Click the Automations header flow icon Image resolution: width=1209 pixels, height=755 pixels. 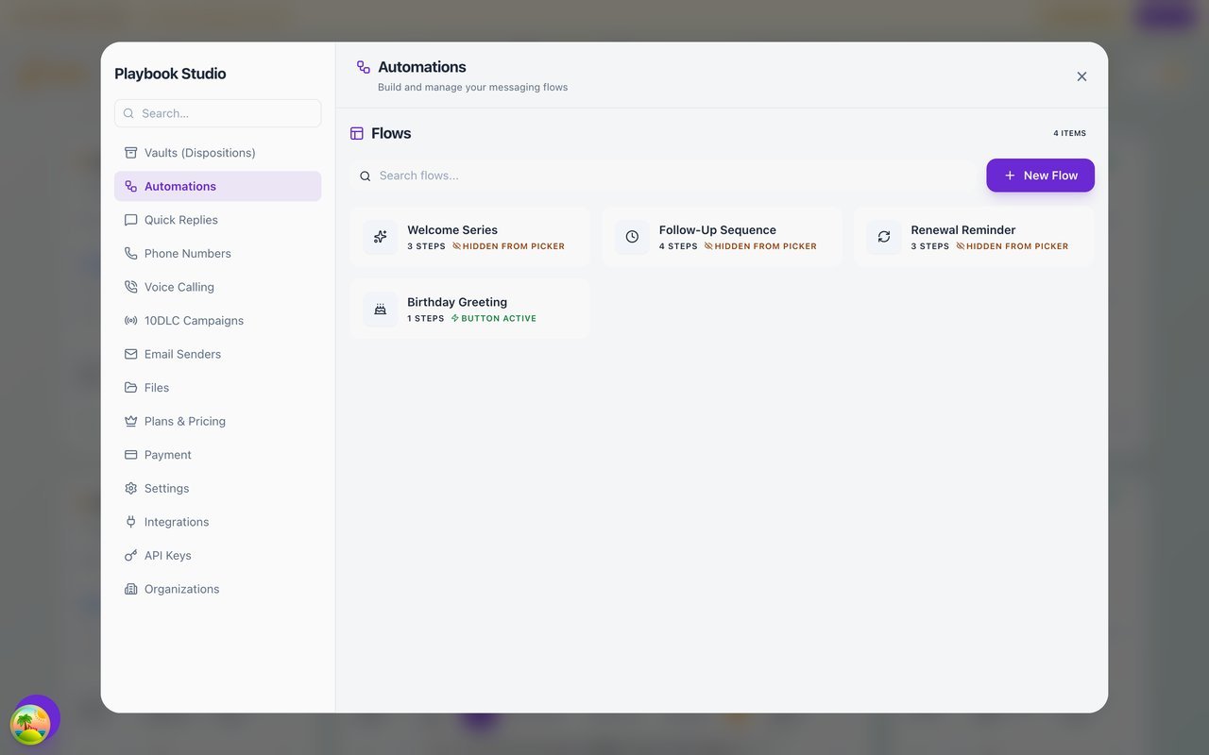coord(364,67)
